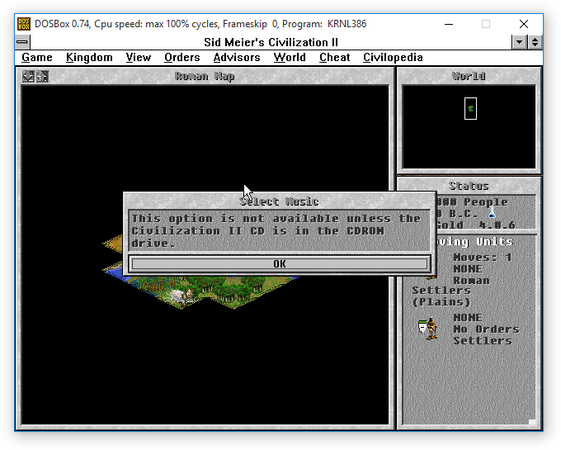561x450 pixels.
Task: Click OK in the Select Music dialog
Action: point(280,264)
